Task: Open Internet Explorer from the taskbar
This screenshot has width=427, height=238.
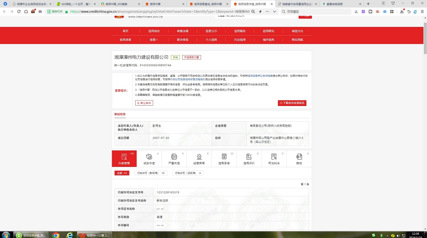Action: click(x=70, y=235)
